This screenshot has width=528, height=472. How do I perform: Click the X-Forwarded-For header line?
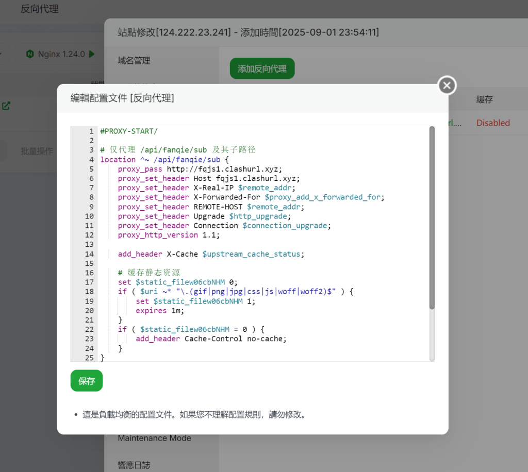click(251, 197)
